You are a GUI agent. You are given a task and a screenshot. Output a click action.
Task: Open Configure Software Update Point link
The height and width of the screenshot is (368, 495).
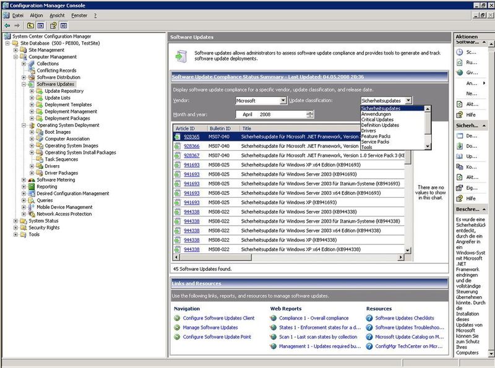(217, 337)
